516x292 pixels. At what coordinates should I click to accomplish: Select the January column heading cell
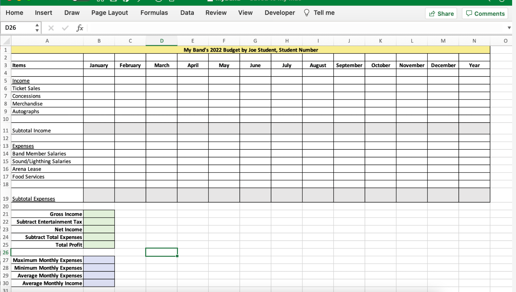pyautogui.click(x=99, y=65)
